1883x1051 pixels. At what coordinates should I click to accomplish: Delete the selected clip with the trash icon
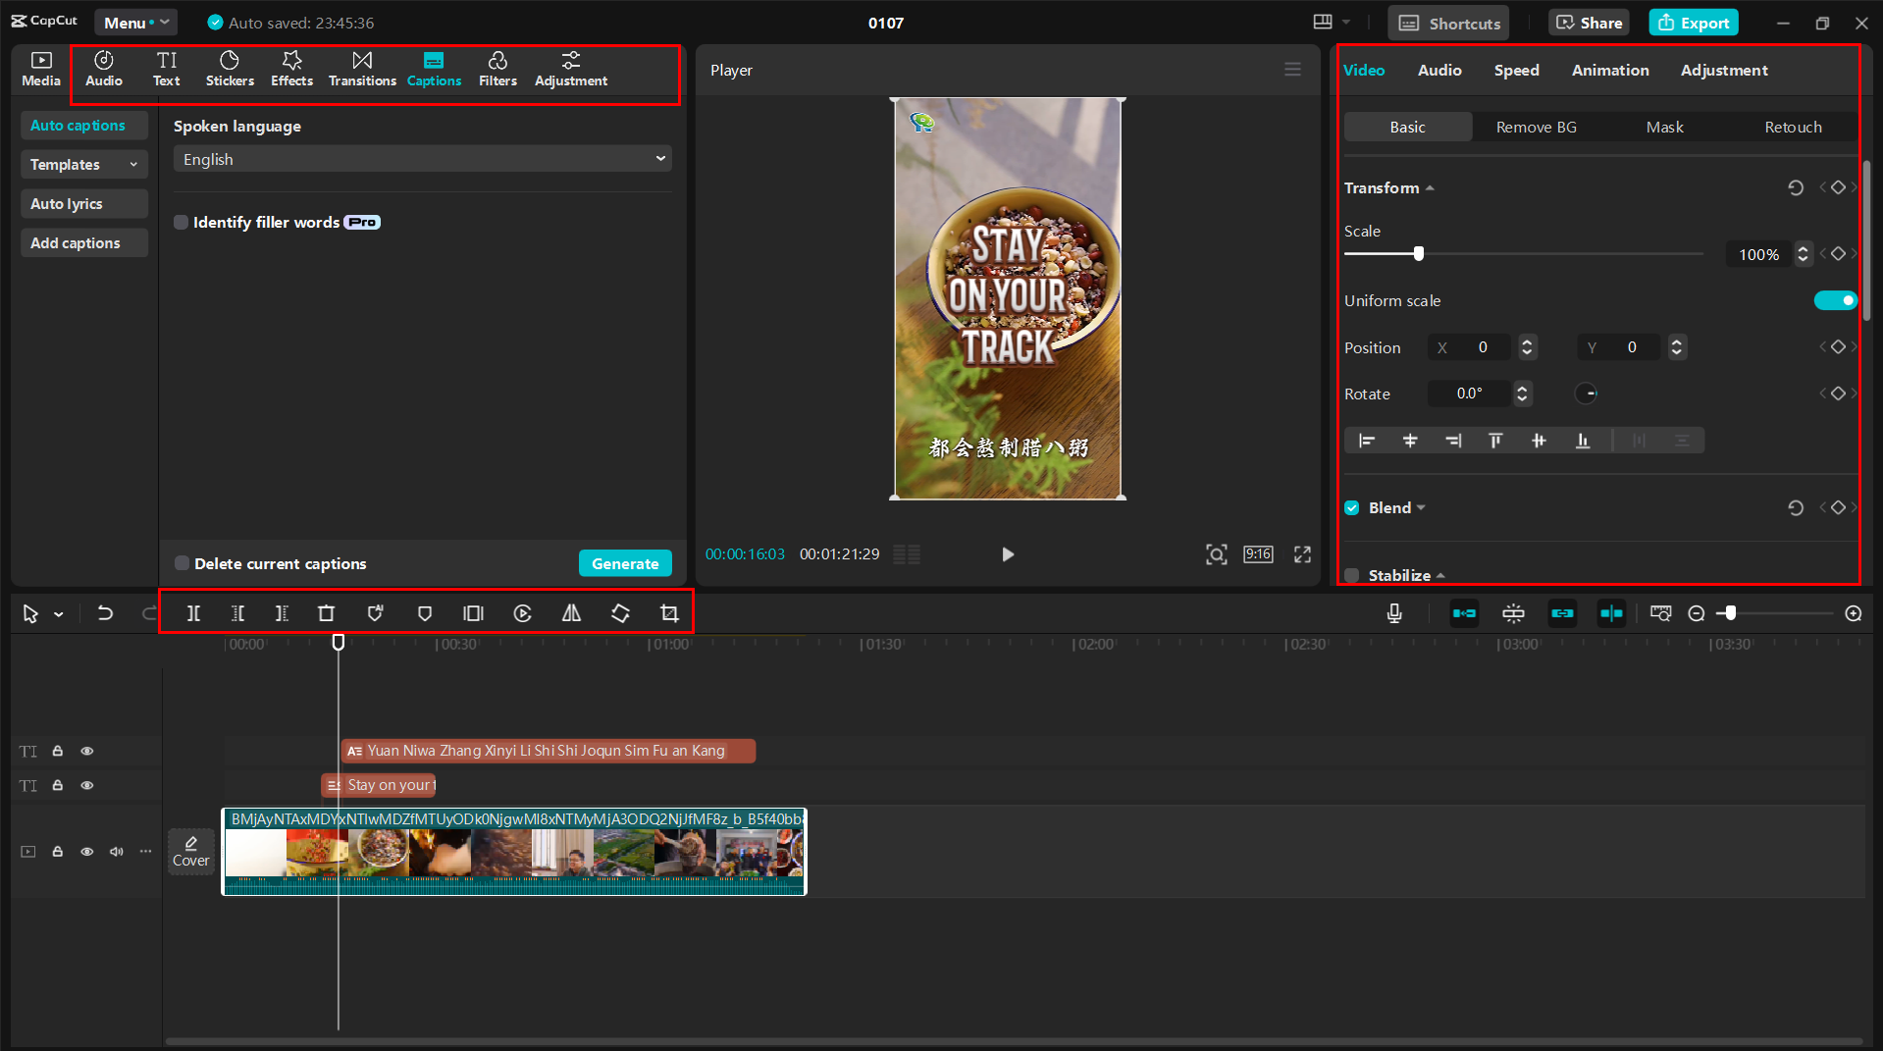(327, 612)
